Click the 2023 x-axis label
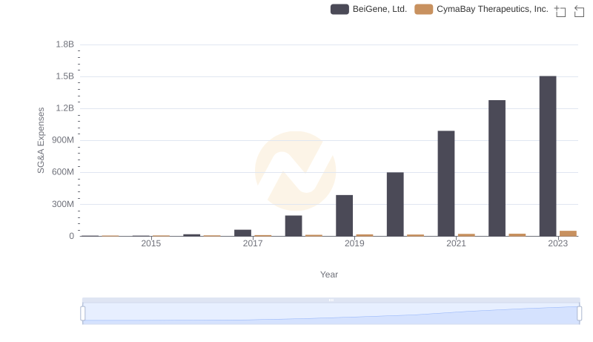The image size is (593, 342). click(x=558, y=243)
